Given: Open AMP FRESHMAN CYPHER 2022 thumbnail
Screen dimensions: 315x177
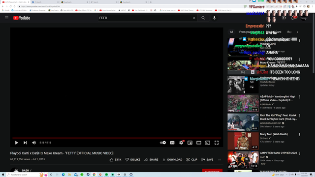Looking at the screenshot, I should (243, 160).
